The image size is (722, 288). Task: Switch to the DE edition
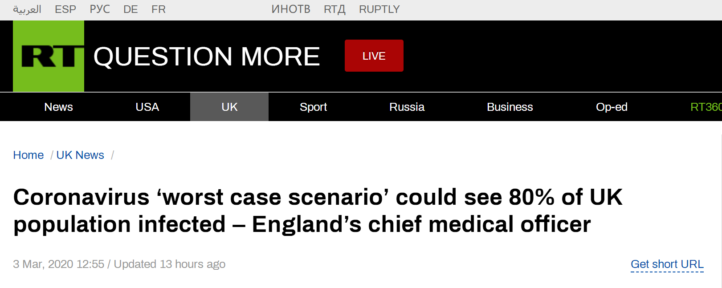[x=131, y=9]
